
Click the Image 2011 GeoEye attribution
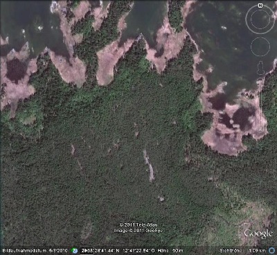tap(138, 231)
